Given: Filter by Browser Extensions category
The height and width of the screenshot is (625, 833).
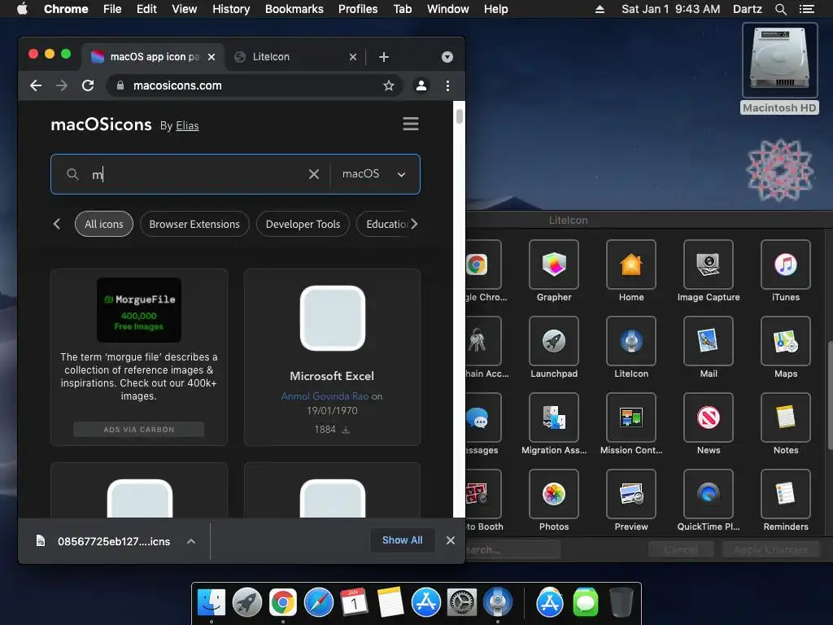Looking at the screenshot, I should pos(194,224).
